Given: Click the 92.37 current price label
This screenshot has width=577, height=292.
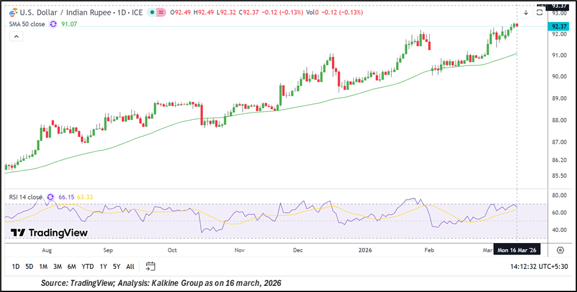Looking at the screenshot, I should pos(559,26).
